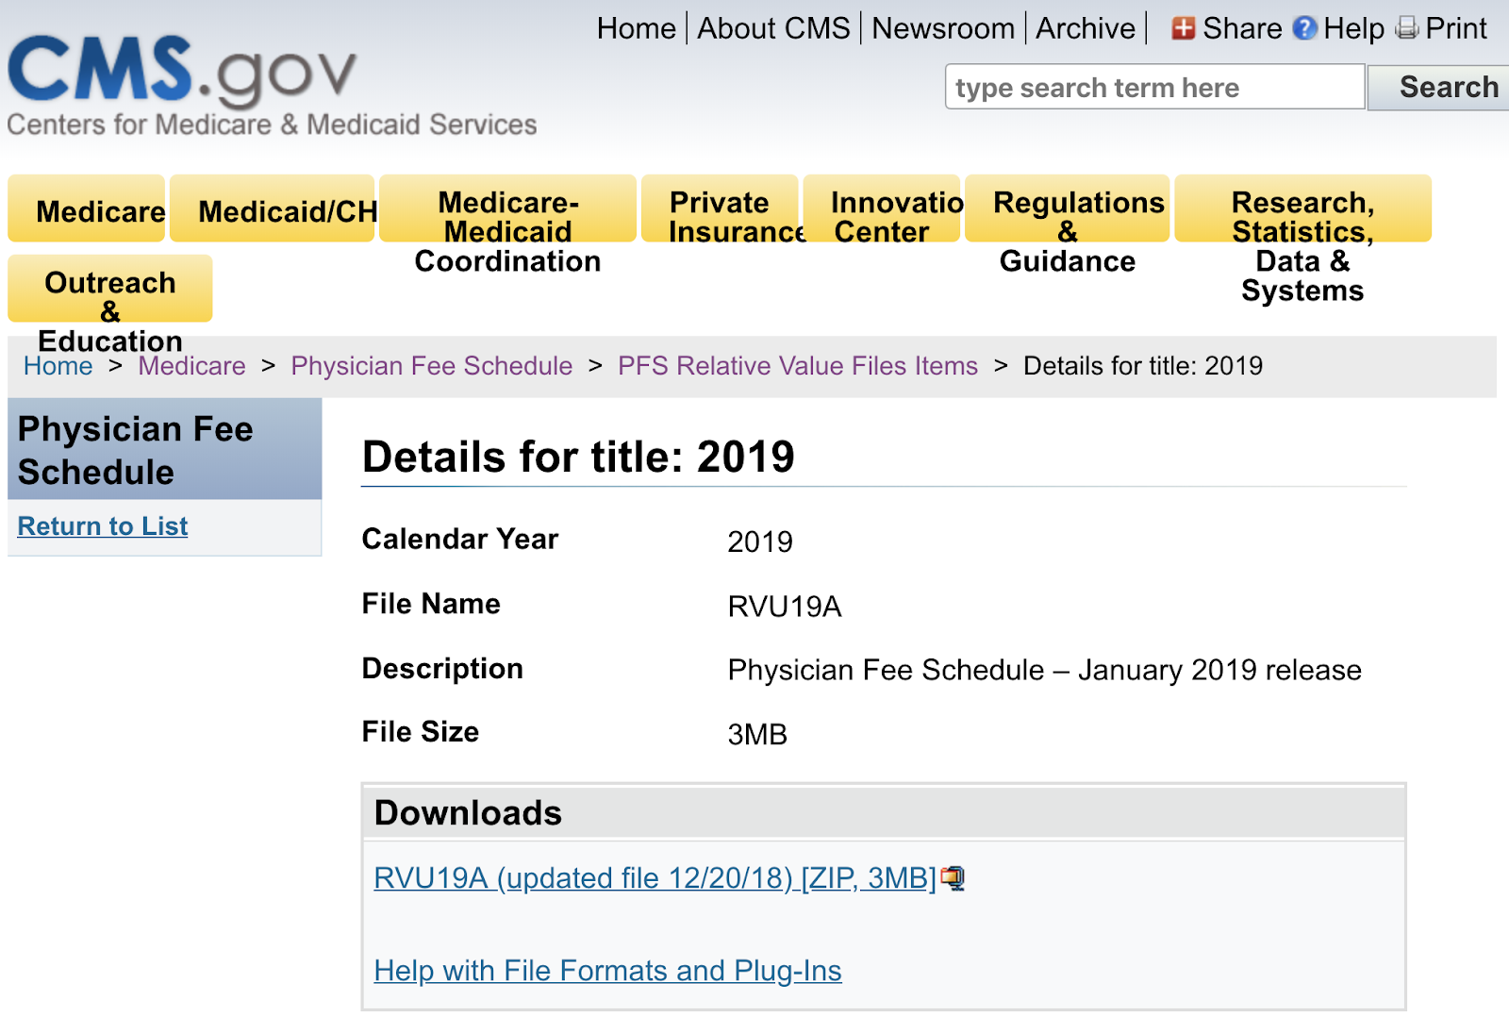The image size is (1509, 1033).
Task: Click Centers for Medicare & Medicaid Services tagline
Action: click(x=272, y=125)
